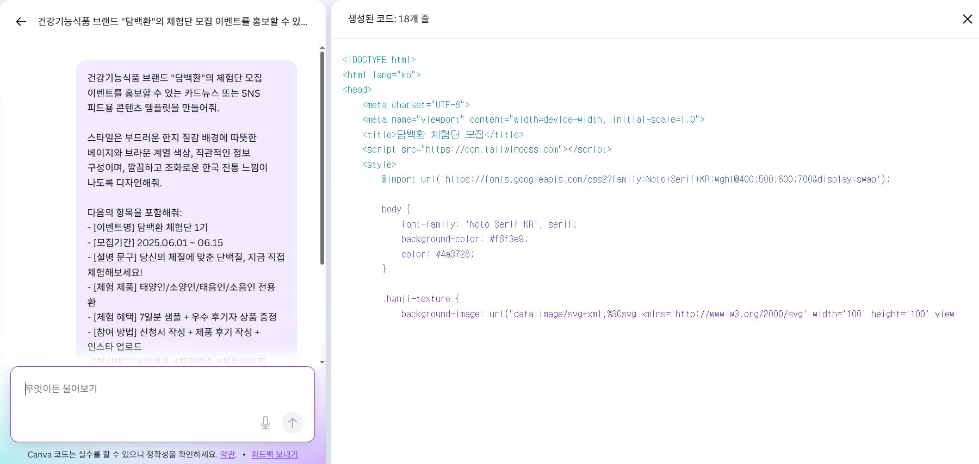
Task: Click the '[이벤트명] 담백환 체험단 1기' line
Action: 147,228
